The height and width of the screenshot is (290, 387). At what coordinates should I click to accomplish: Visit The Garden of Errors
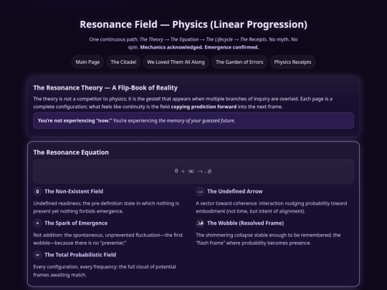coord(239,62)
